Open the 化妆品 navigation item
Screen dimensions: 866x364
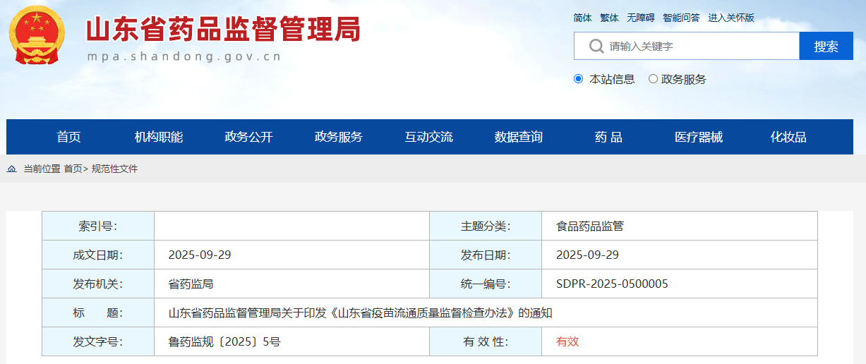coord(788,137)
